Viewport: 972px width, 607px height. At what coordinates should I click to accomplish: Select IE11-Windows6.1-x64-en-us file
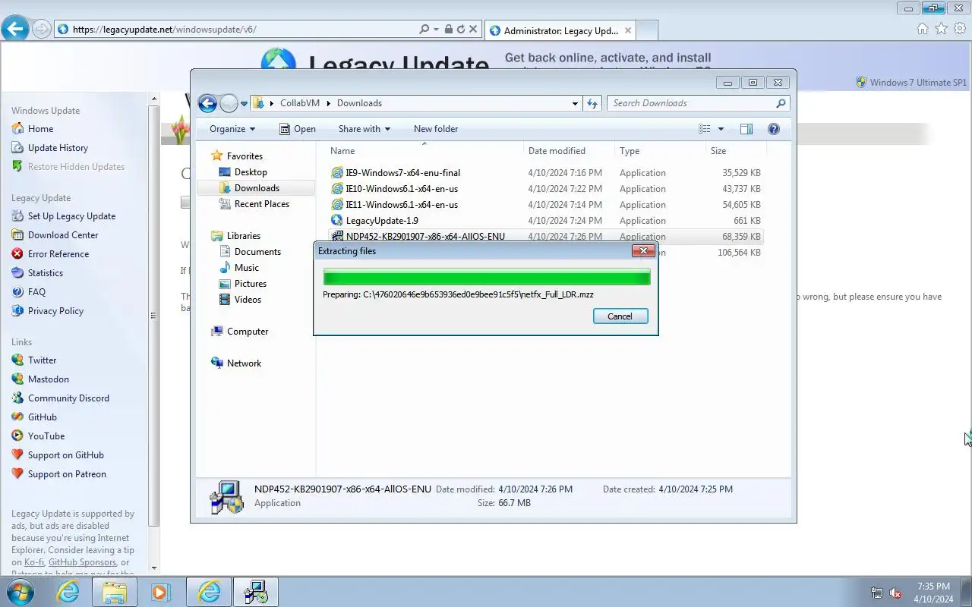click(x=546, y=205)
